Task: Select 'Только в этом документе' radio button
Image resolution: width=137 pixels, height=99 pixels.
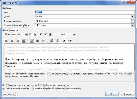Action: pos(4,89)
